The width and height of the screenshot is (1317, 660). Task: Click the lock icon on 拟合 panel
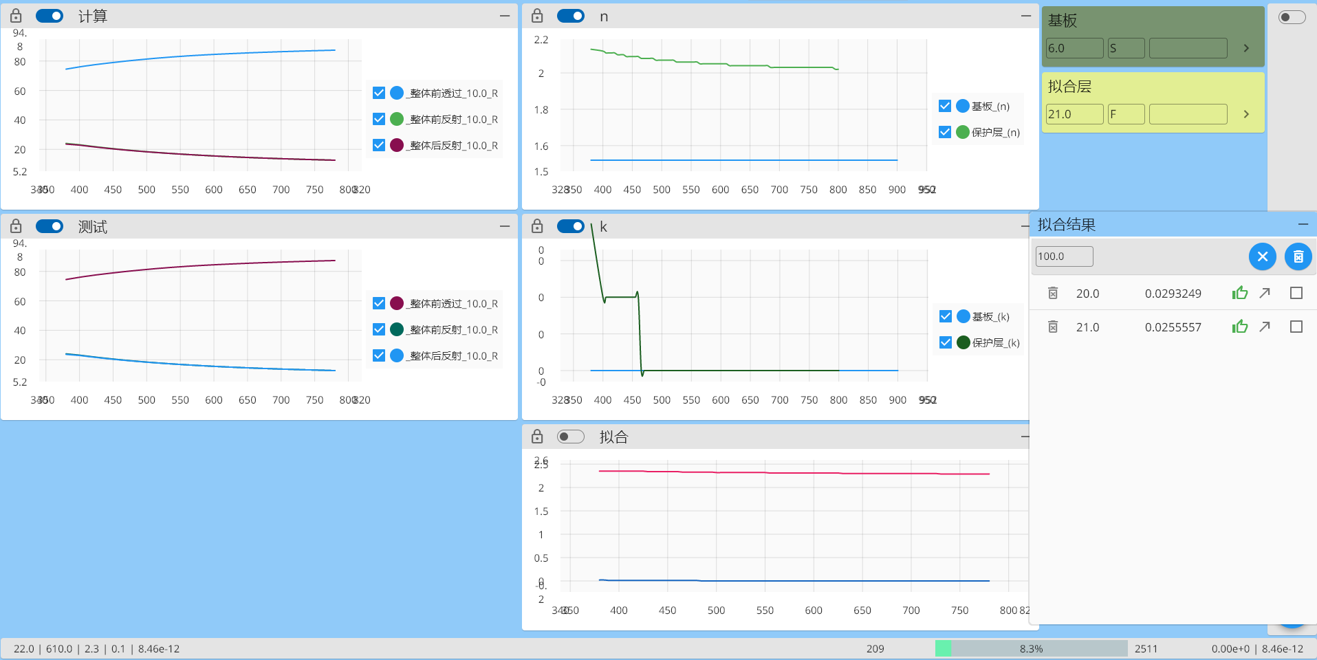[x=537, y=437]
